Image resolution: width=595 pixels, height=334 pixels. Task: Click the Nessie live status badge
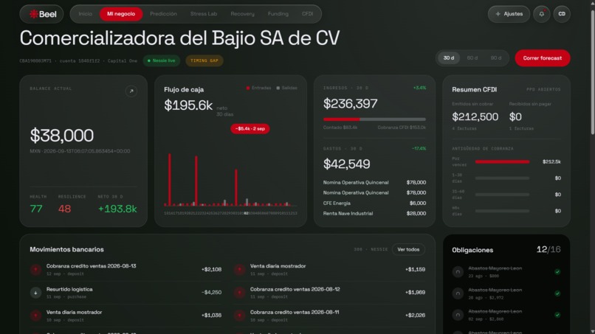tap(161, 60)
